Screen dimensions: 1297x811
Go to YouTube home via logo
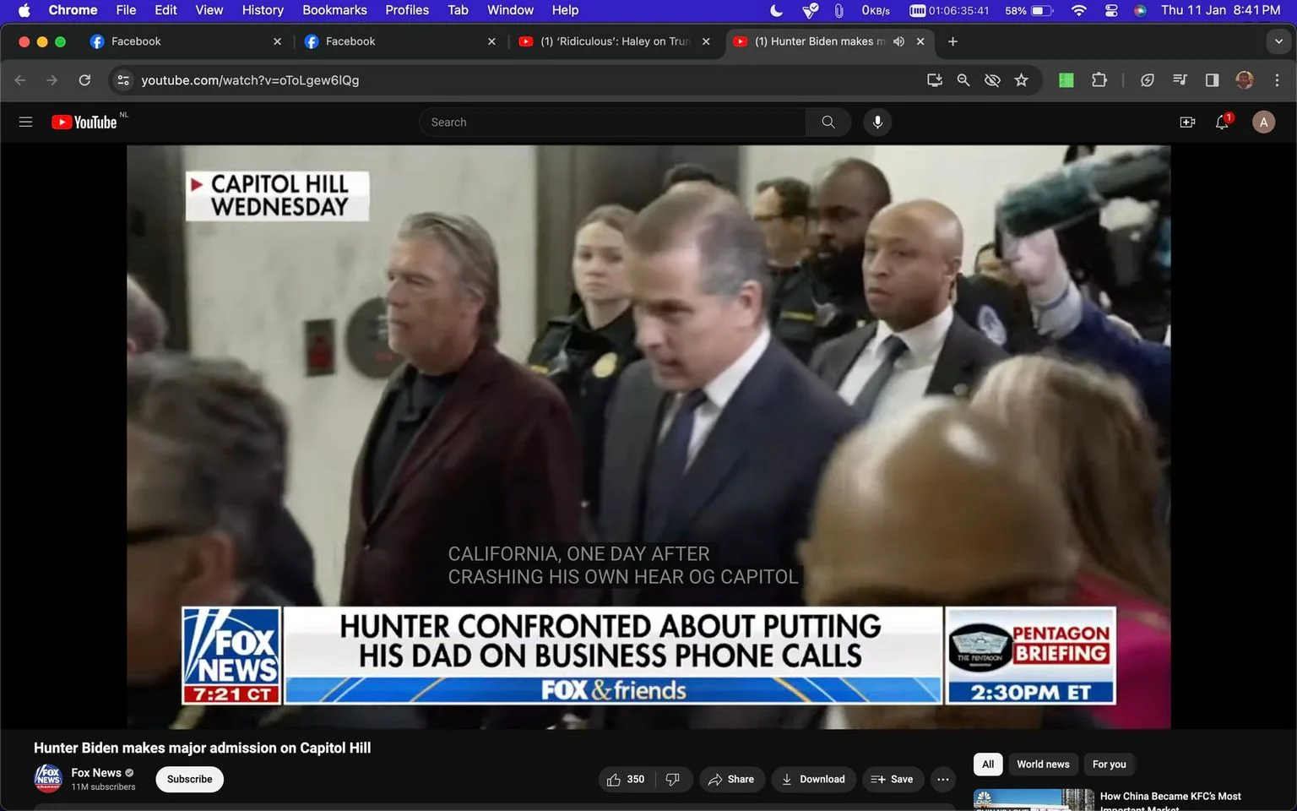[84, 122]
